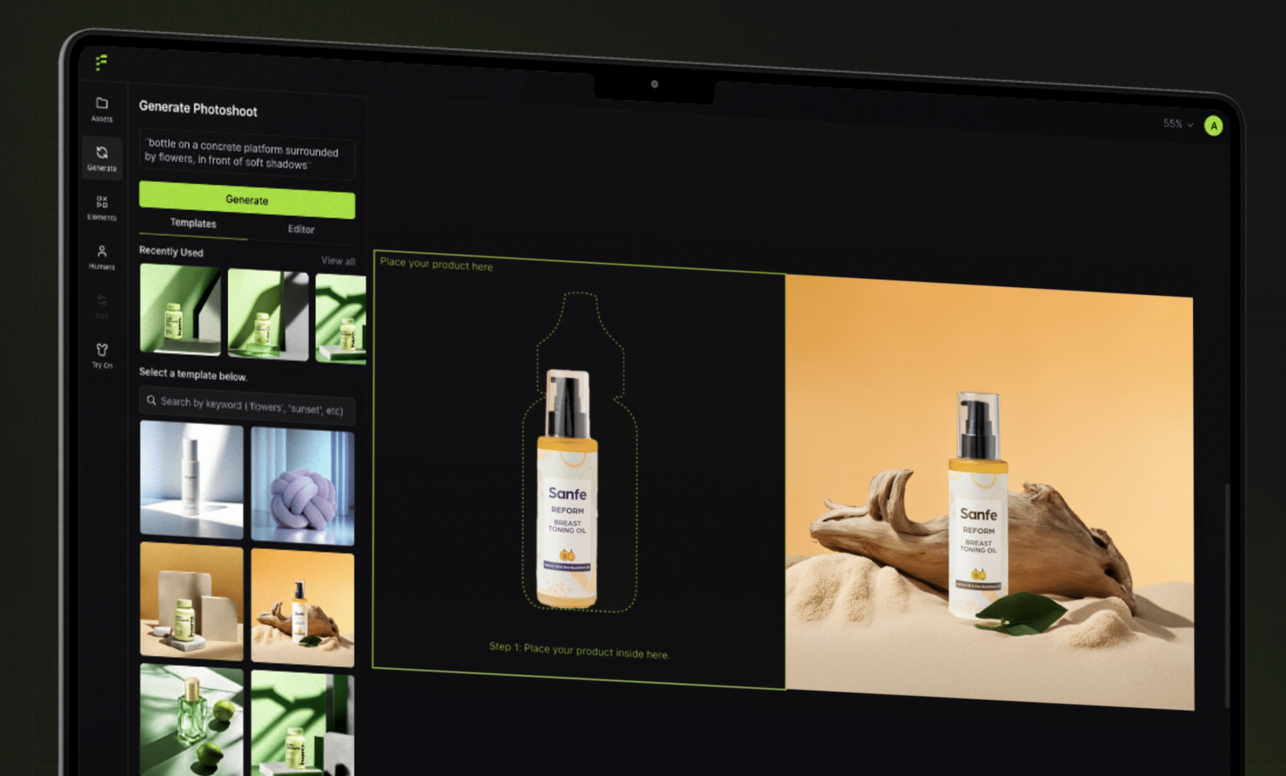Choose the green shadows supplement jar template
1286x776 pixels.
303,723
